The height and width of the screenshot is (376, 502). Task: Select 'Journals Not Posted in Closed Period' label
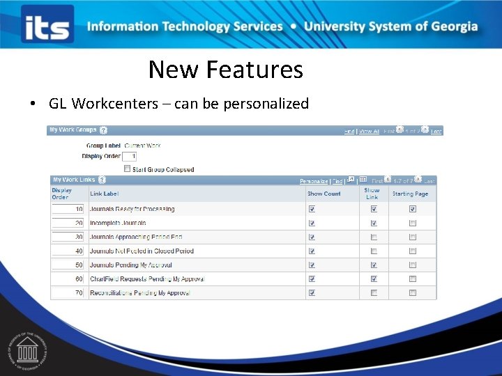coord(142,251)
